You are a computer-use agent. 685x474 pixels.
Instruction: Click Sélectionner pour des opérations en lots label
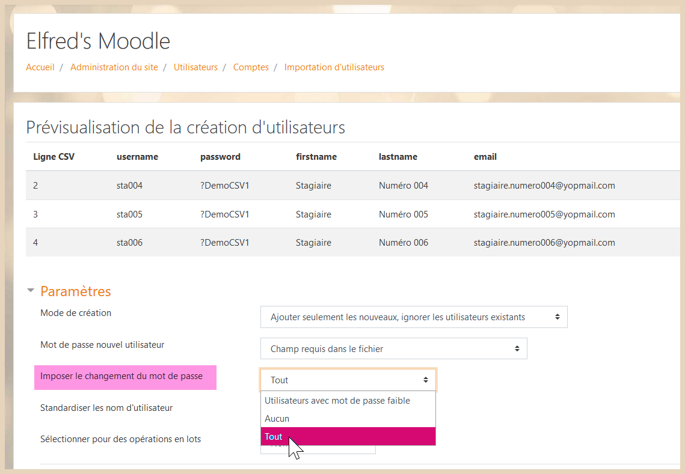[120, 439]
